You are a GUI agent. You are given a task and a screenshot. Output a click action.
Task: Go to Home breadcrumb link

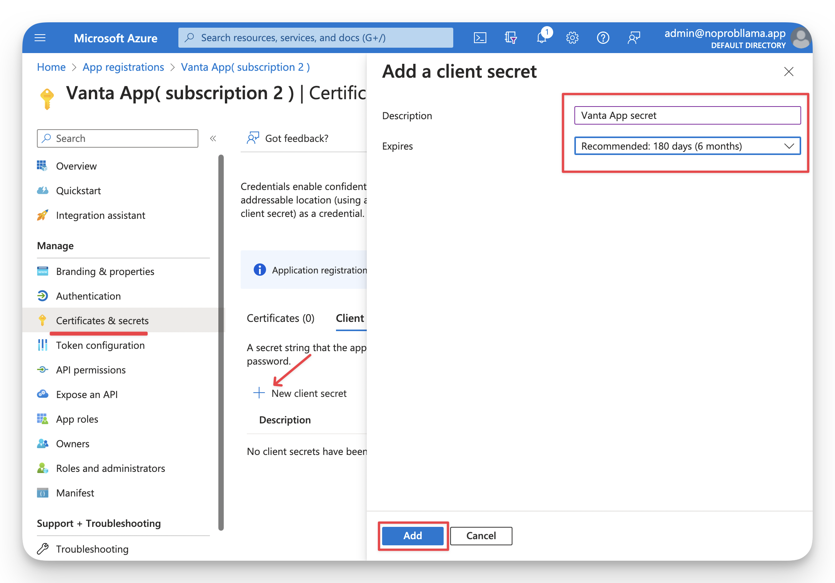51,67
